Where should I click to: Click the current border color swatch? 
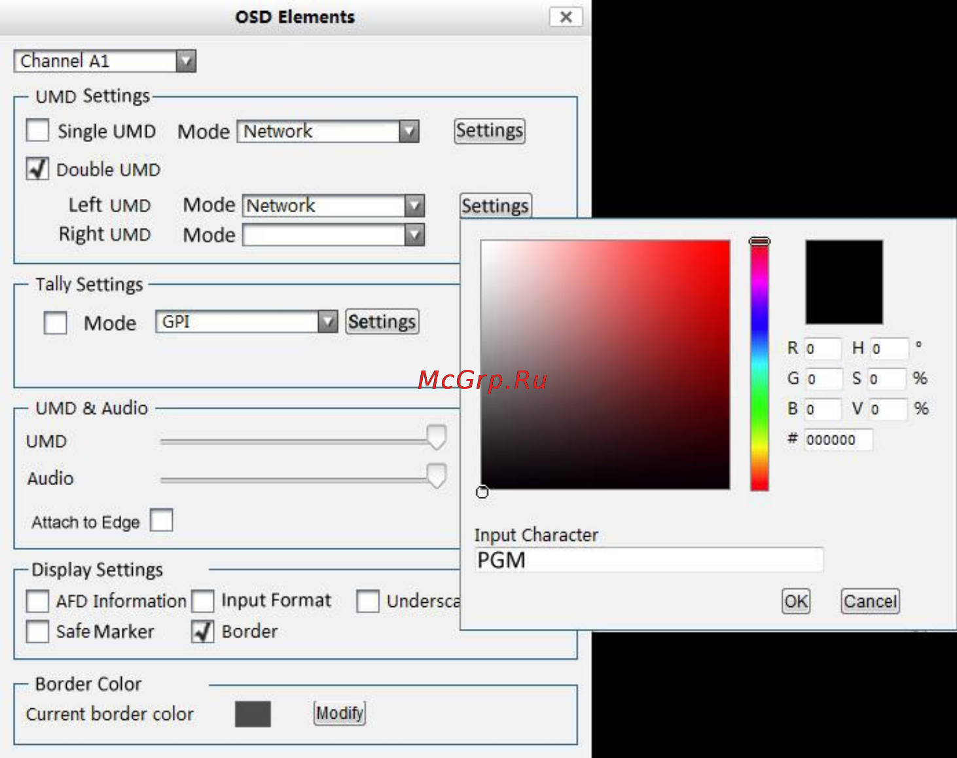coord(253,713)
